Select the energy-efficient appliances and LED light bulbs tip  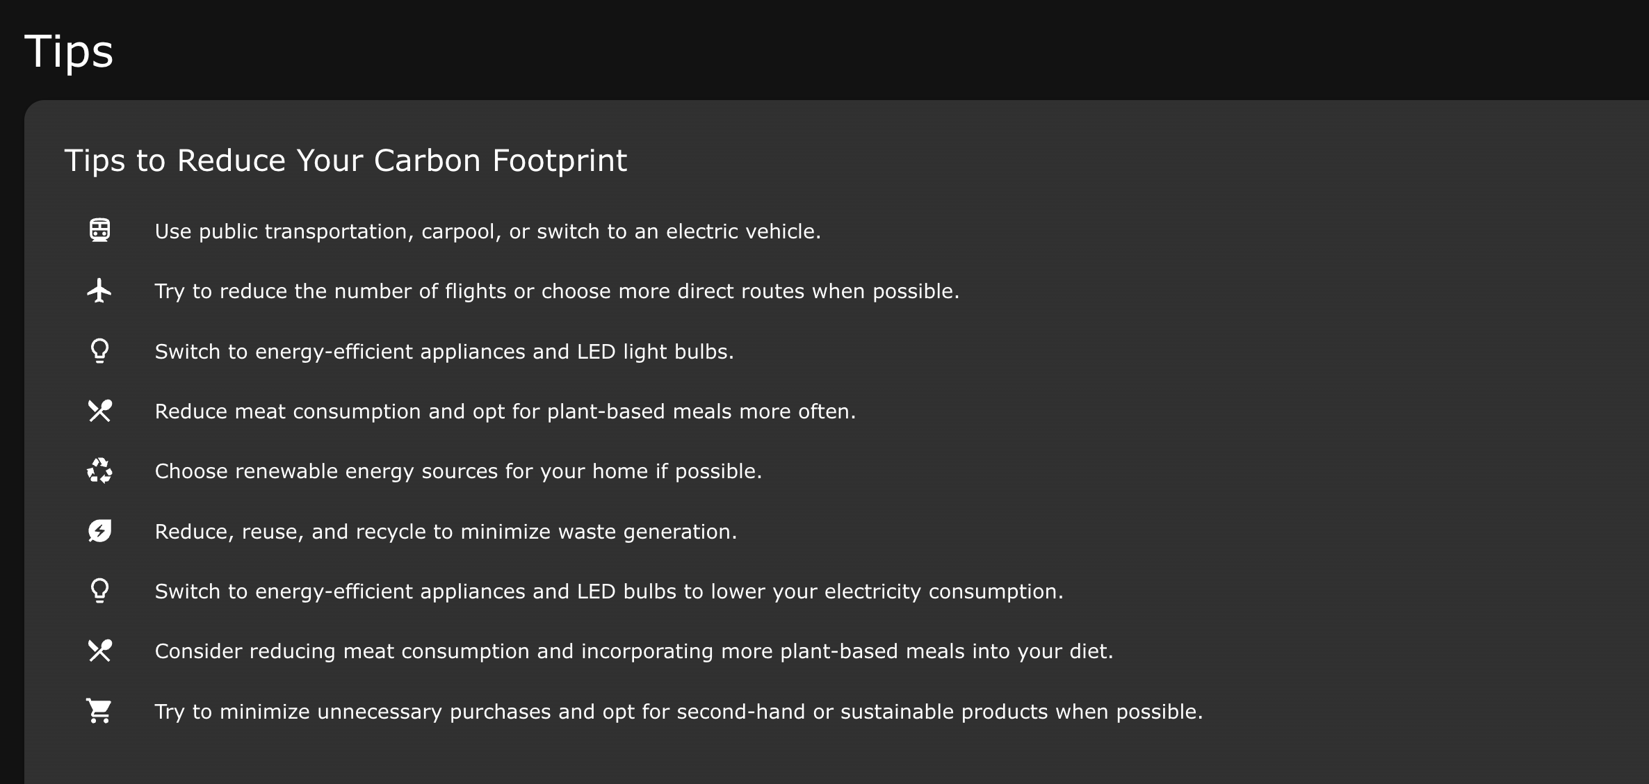[444, 352]
